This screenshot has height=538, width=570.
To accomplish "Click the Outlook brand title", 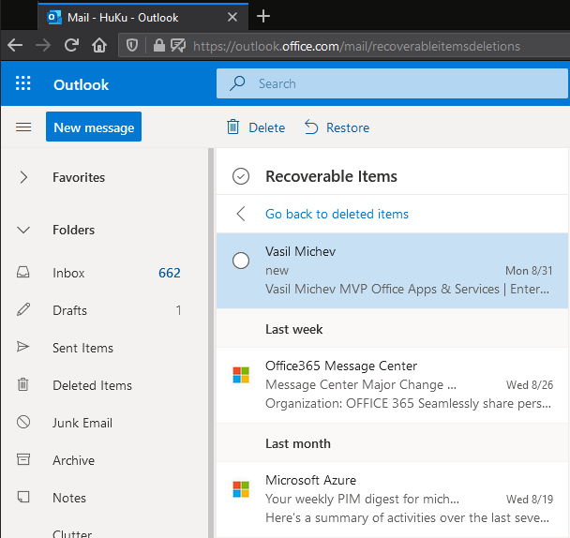I will click(x=81, y=84).
